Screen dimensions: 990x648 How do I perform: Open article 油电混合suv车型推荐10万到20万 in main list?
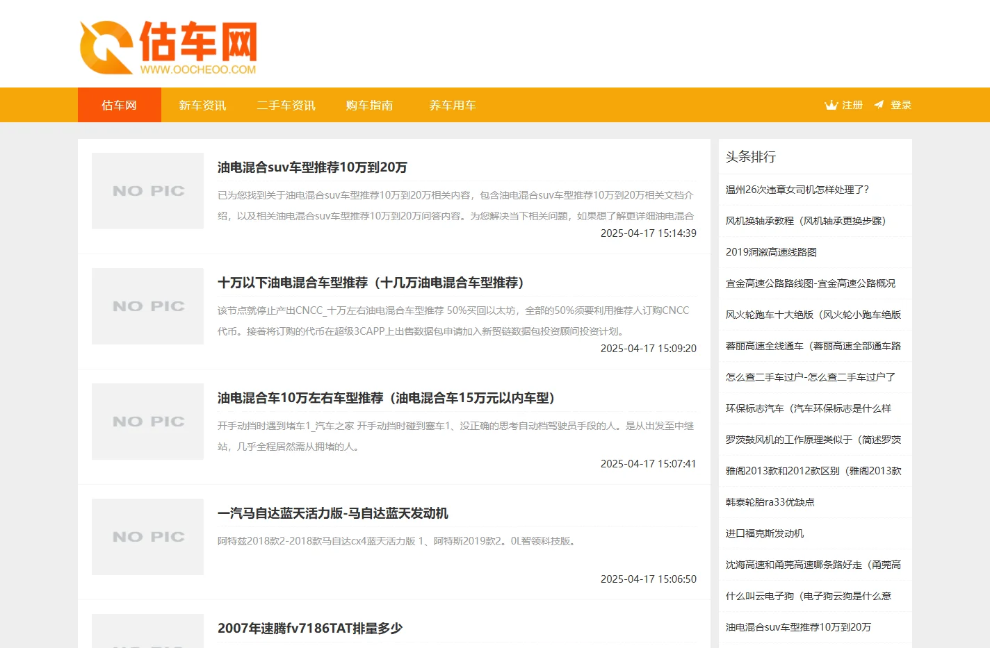[312, 167]
